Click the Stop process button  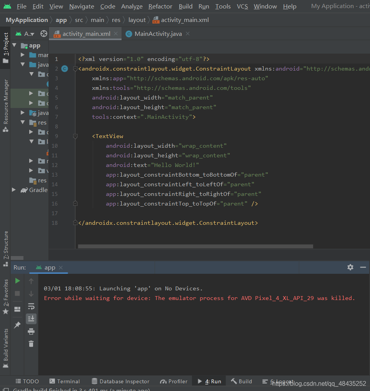[17, 293]
